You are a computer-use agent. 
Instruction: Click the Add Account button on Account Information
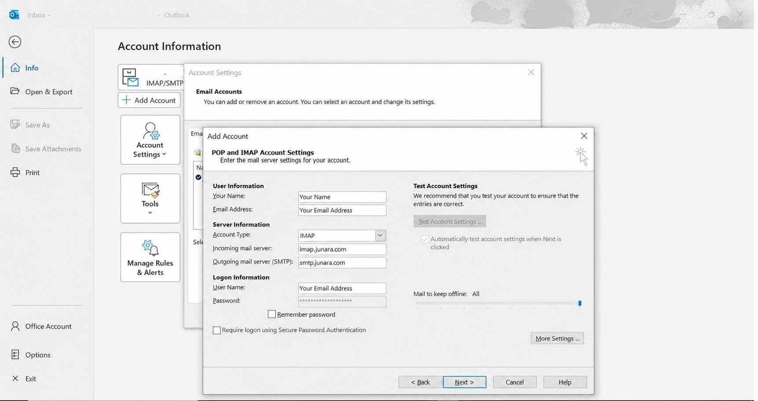(149, 100)
